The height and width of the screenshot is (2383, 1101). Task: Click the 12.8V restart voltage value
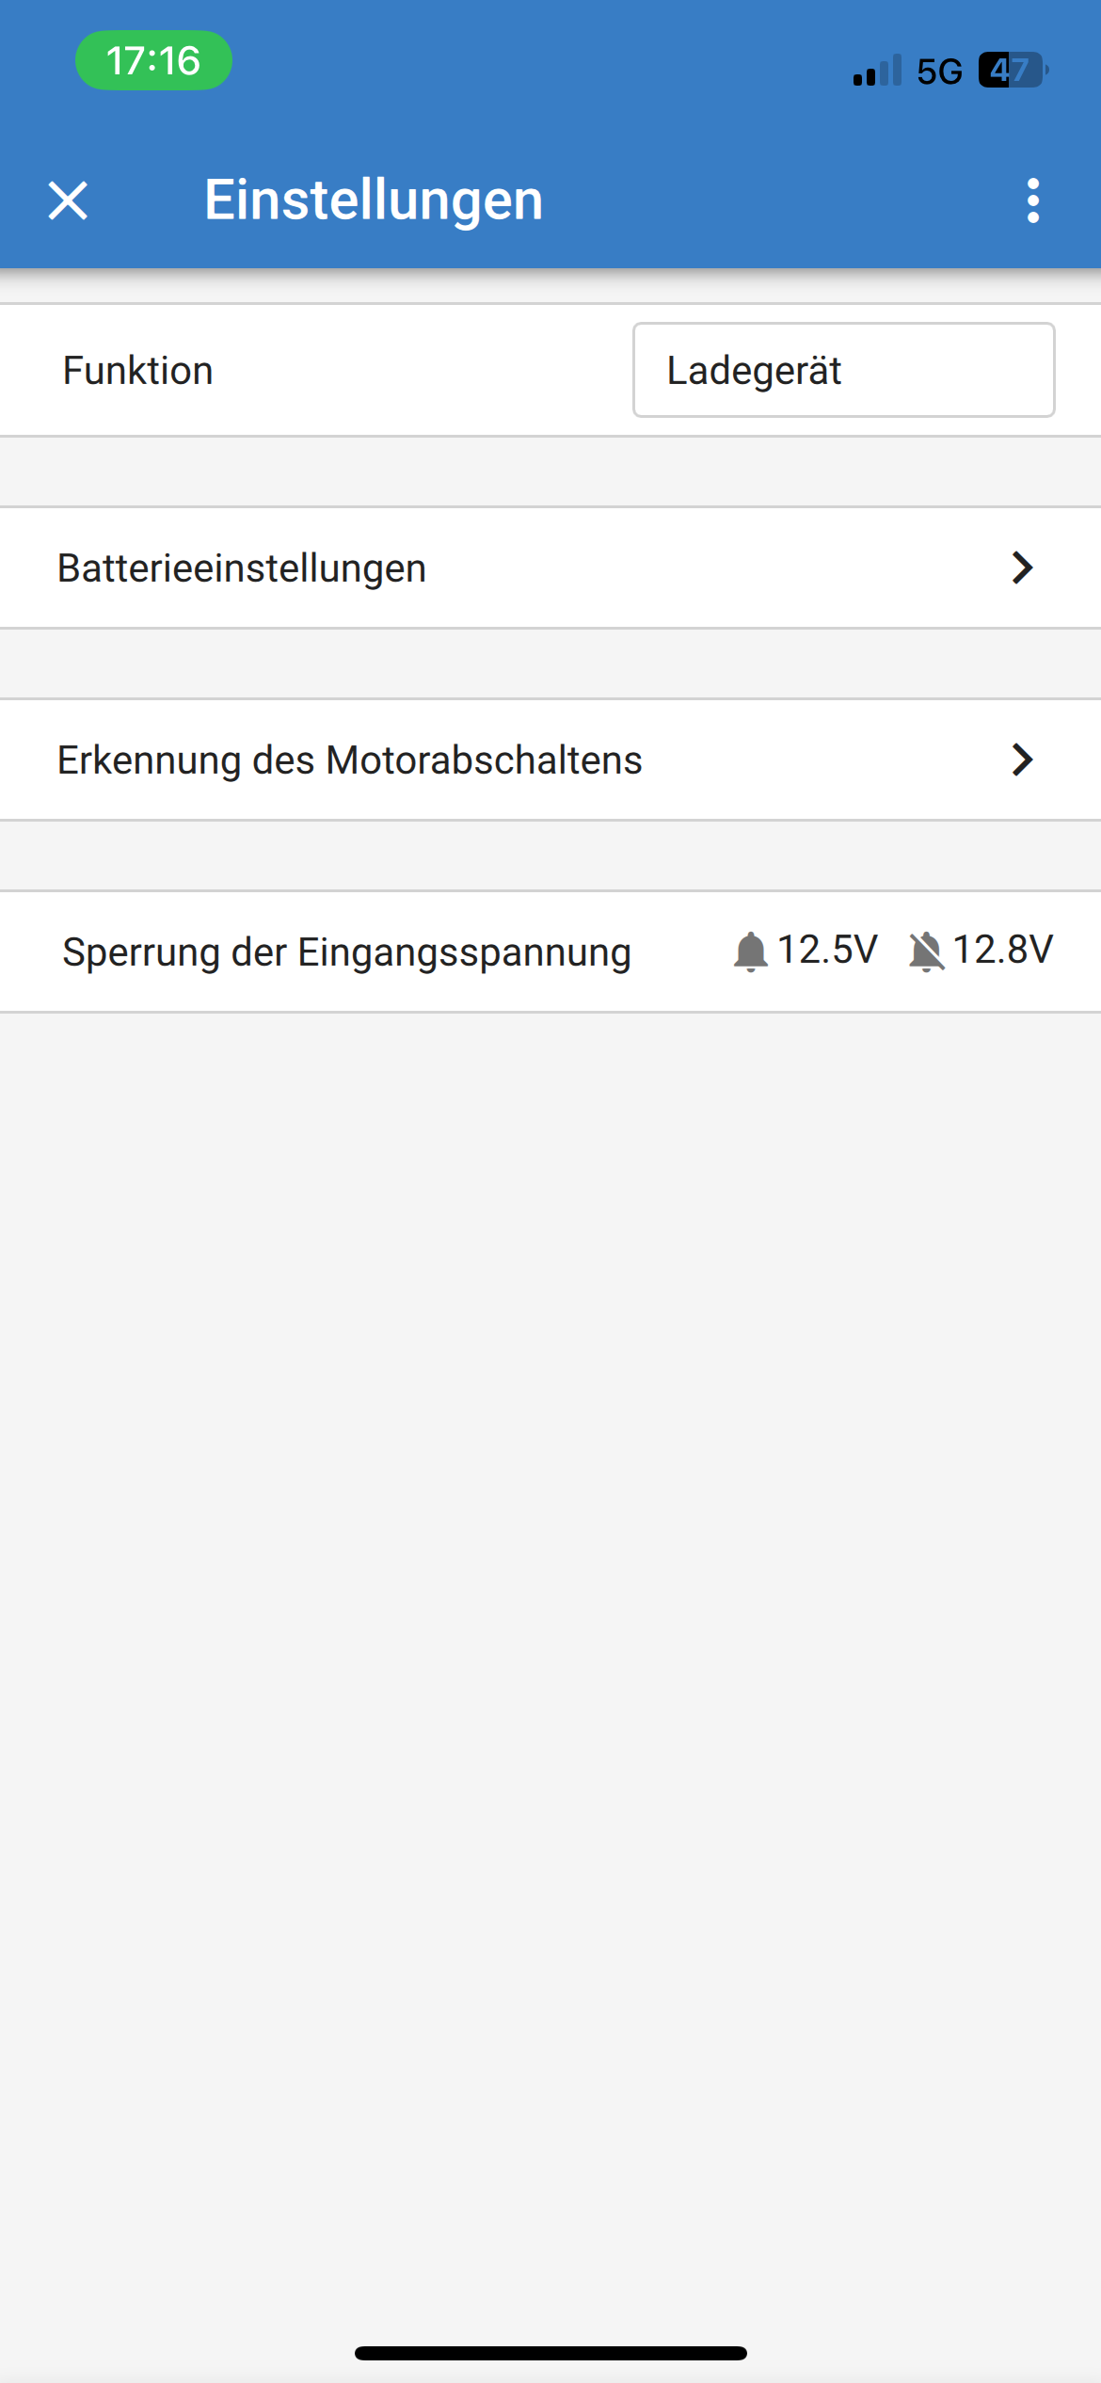[1003, 950]
